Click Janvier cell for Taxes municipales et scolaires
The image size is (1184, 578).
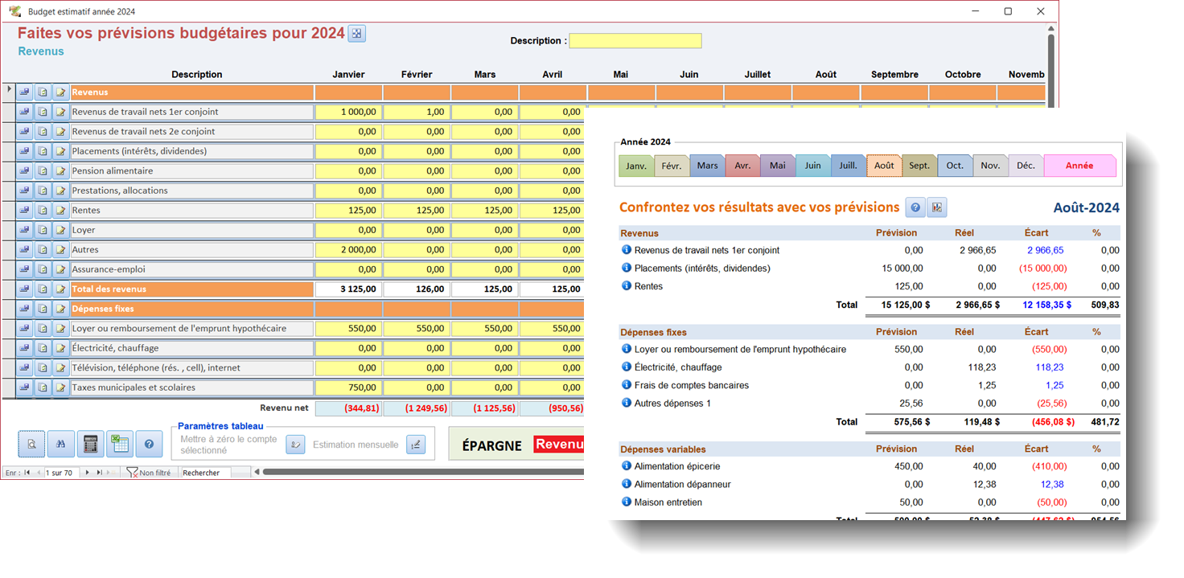pyautogui.click(x=347, y=387)
